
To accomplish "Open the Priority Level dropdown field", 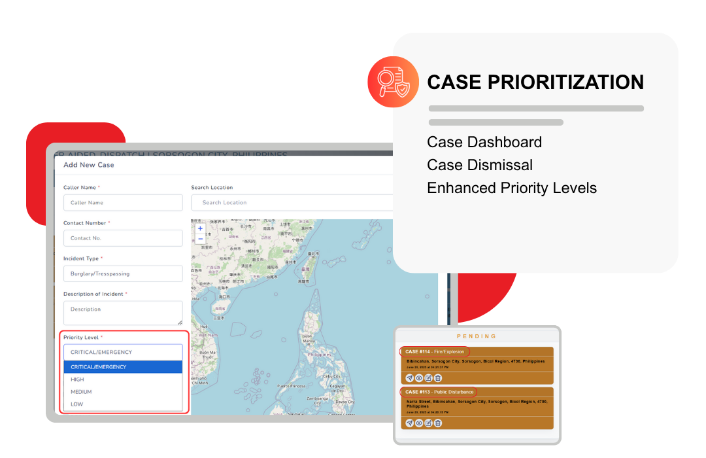I will tap(123, 352).
